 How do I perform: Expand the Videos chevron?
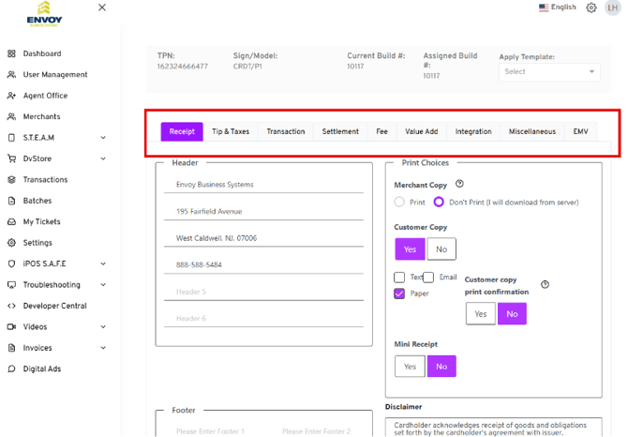point(103,327)
